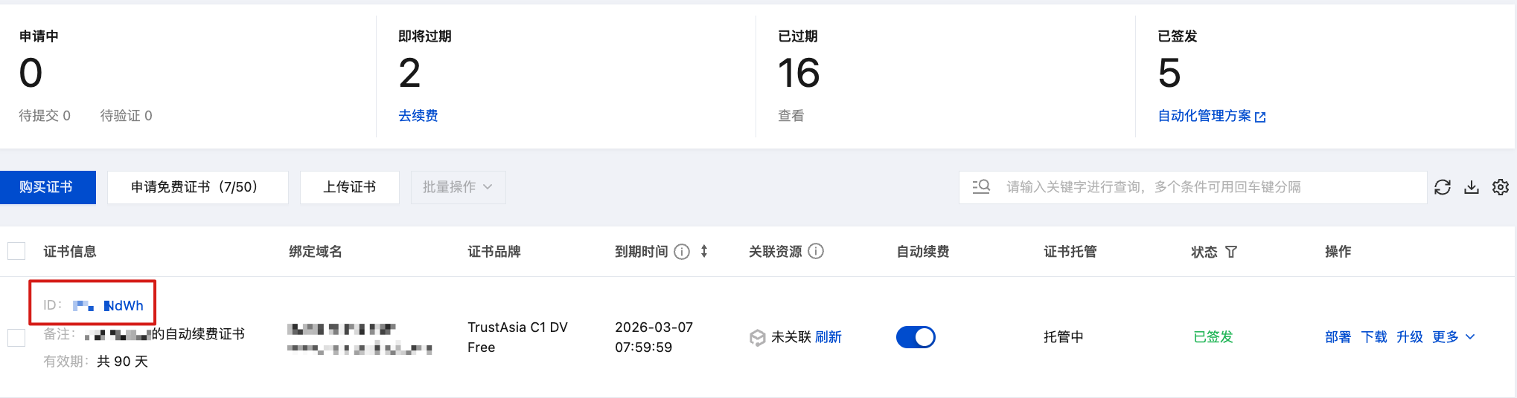Click 刷新 link next to 未关联
Screen dimensions: 1517x398
click(828, 337)
